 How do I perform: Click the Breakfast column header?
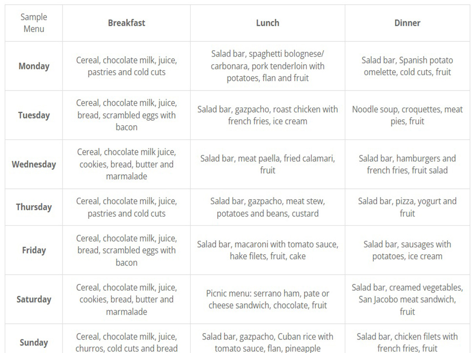pos(126,23)
